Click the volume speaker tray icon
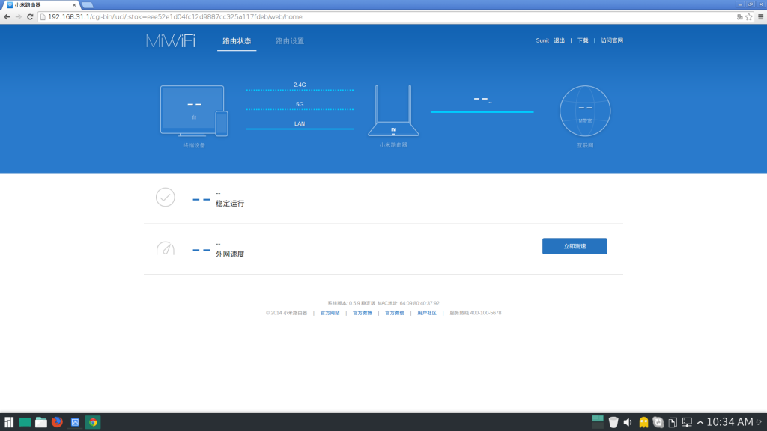The height and width of the screenshot is (431, 767). tap(628, 422)
